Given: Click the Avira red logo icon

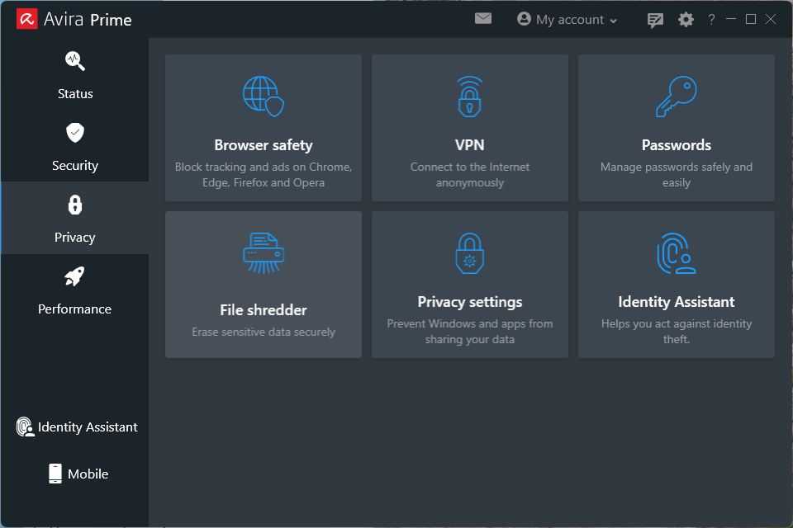Looking at the screenshot, I should tap(26, 19).
